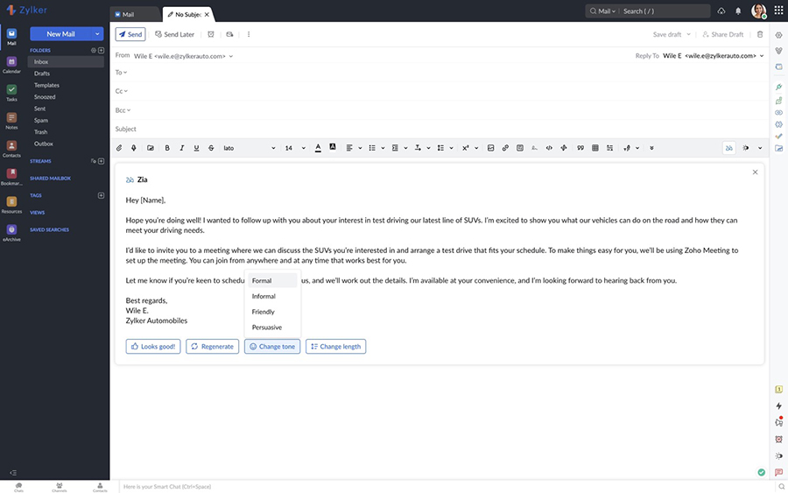Click Save draft
788x493 pixels.
point(667,34)
